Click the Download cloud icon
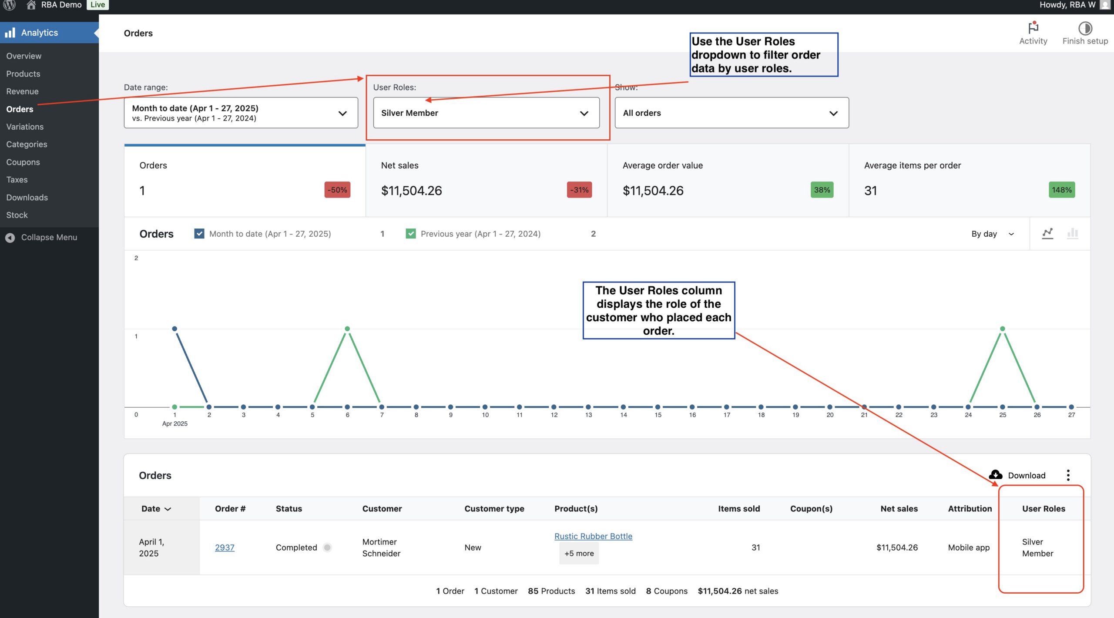Screen dimensions: 1114x618 tap(996, 475)
